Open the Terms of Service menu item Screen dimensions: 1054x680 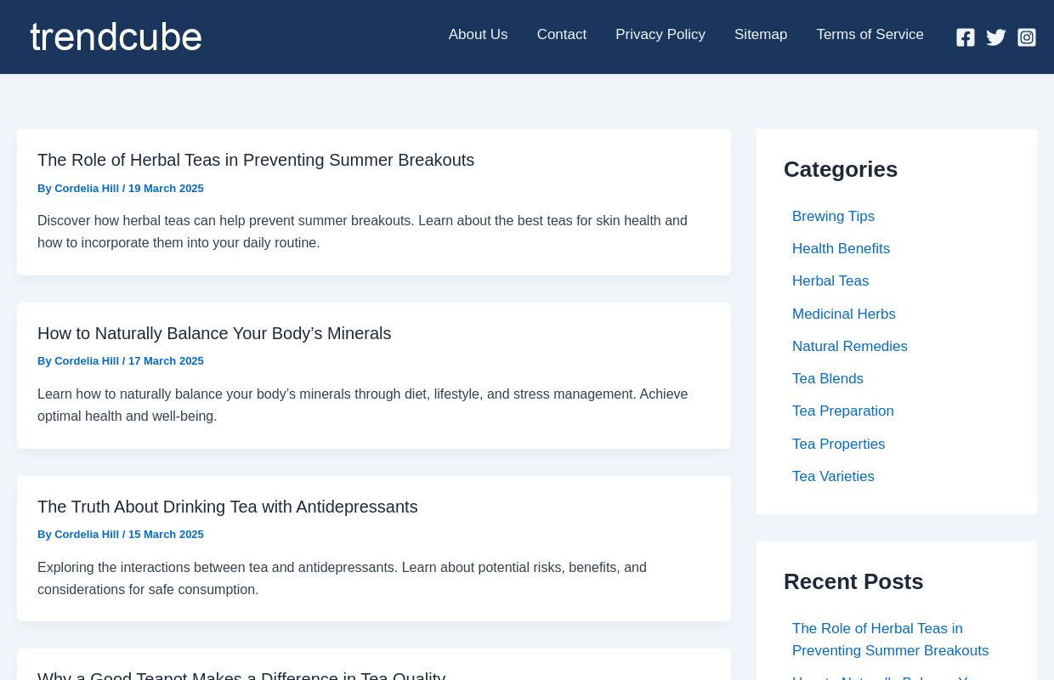[x=870, y=35]
